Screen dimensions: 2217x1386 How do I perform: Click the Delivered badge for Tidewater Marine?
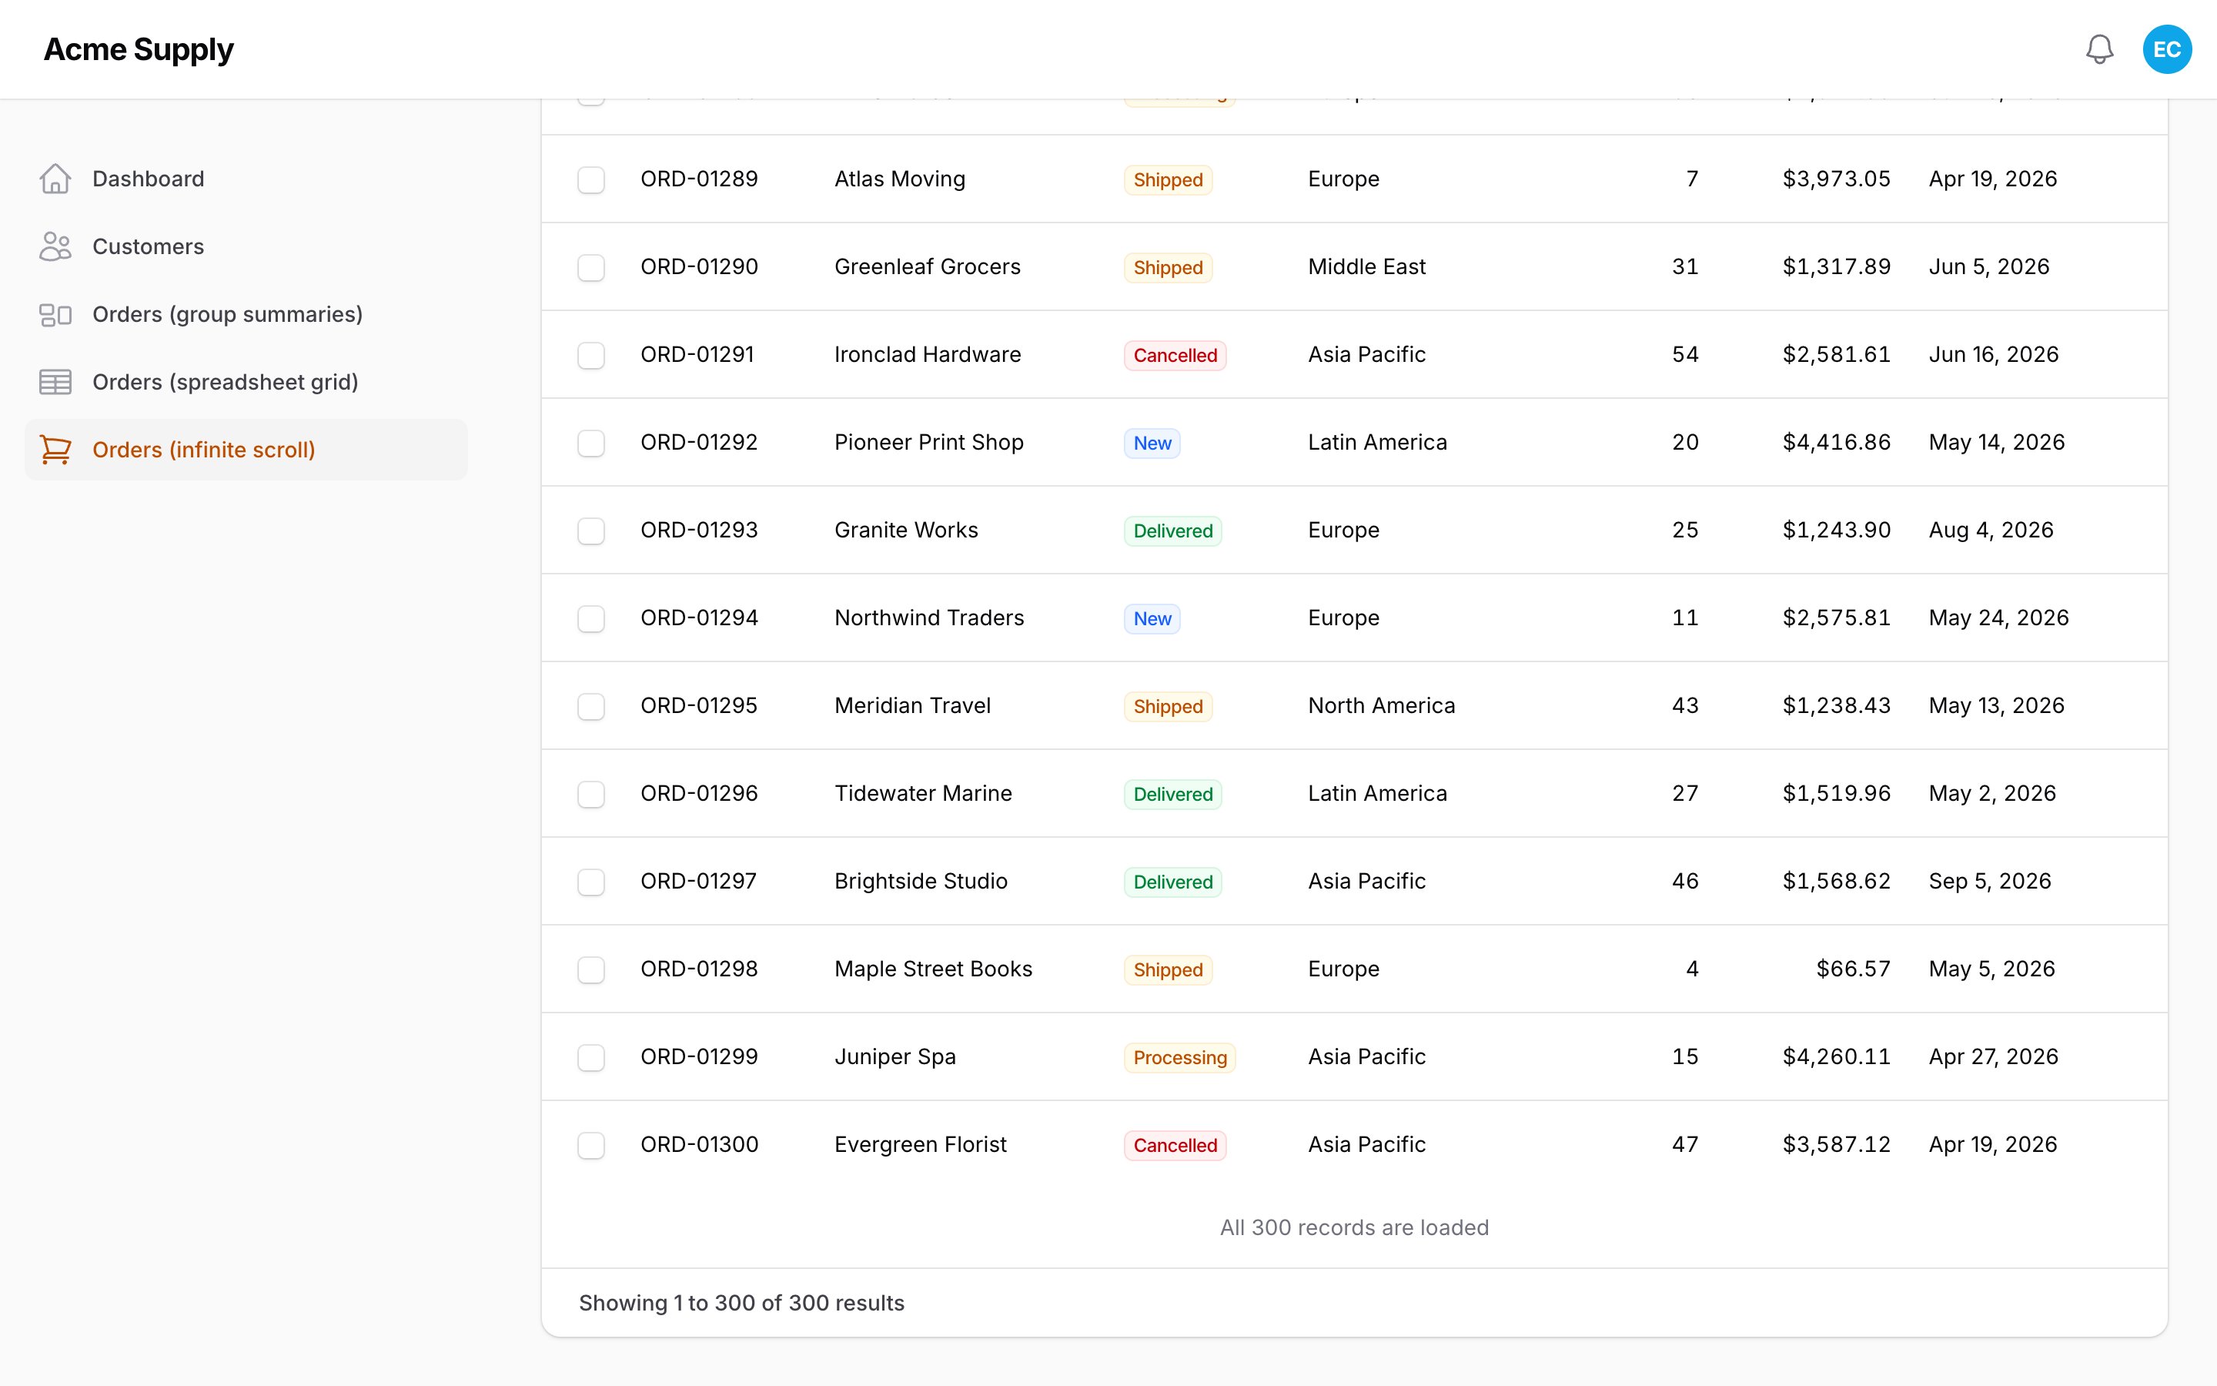tap(1172, 795)
